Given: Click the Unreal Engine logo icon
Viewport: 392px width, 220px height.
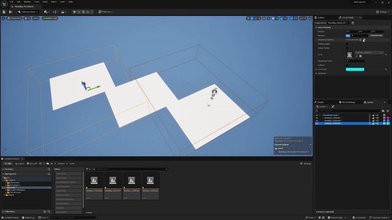Looking at the screenshot, I should coord(4,4).
